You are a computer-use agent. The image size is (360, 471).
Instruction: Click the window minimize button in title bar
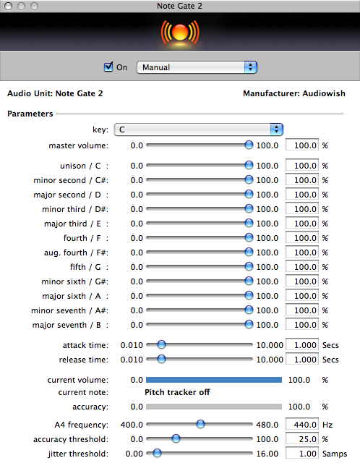[21, 6]
